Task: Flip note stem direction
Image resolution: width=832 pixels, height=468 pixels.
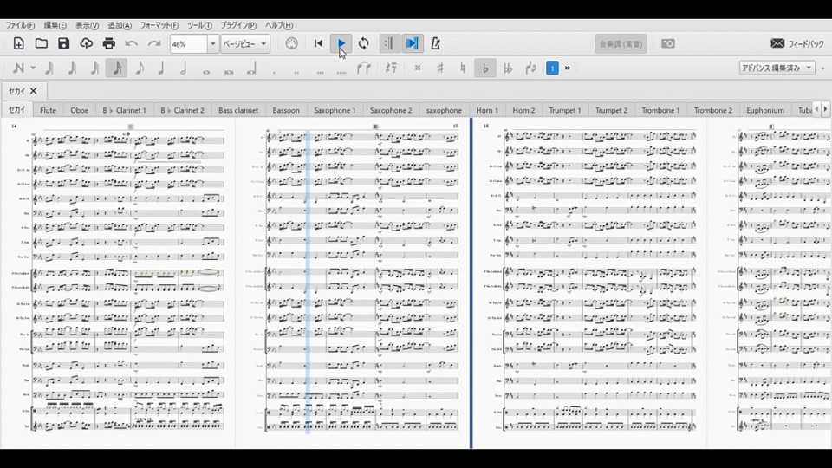Action: [x=530, y=68]
